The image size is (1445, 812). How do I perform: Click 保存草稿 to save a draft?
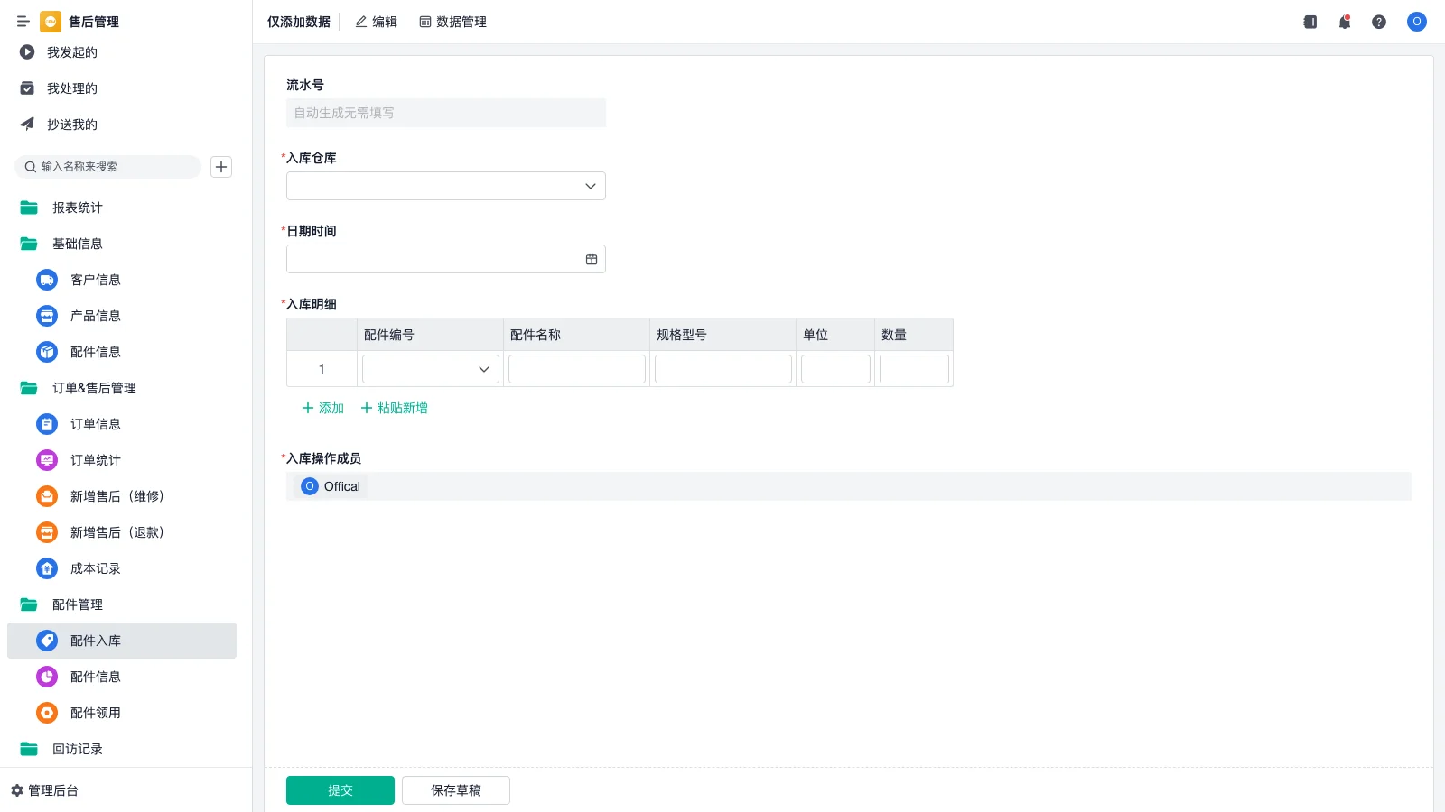click(x=455, y=789)
